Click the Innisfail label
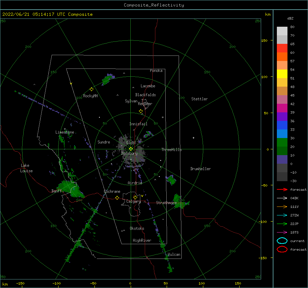Viewport: 308px width, 288px height. 138,124
